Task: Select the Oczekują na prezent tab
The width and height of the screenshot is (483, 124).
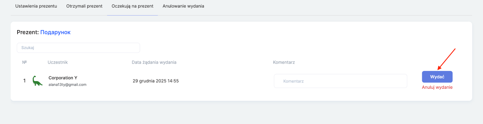Action: [133, 6]
